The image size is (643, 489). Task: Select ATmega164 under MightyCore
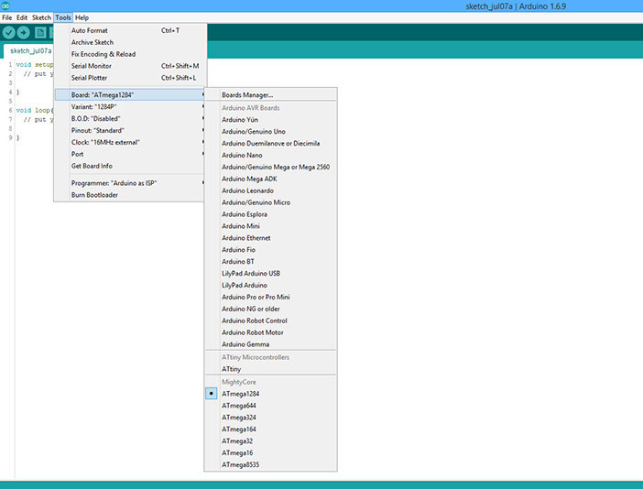(x=270, y=429)
